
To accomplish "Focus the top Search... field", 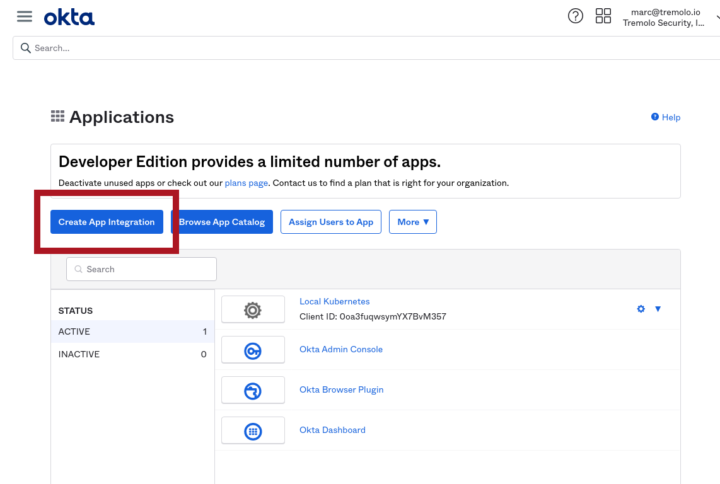I will [366, 49].
